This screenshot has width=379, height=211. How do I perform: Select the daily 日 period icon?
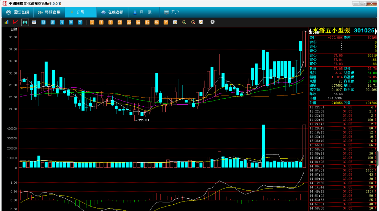(x=43, y=22)
